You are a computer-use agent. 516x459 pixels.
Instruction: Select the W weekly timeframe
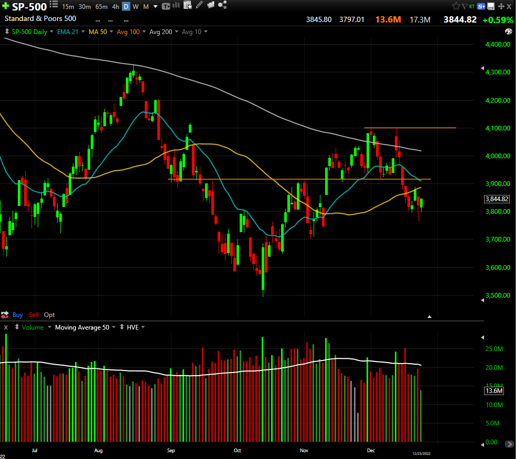click(136, 7)
